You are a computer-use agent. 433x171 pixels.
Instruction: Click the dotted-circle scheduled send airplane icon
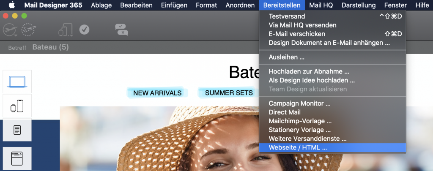tap(29, 30)
